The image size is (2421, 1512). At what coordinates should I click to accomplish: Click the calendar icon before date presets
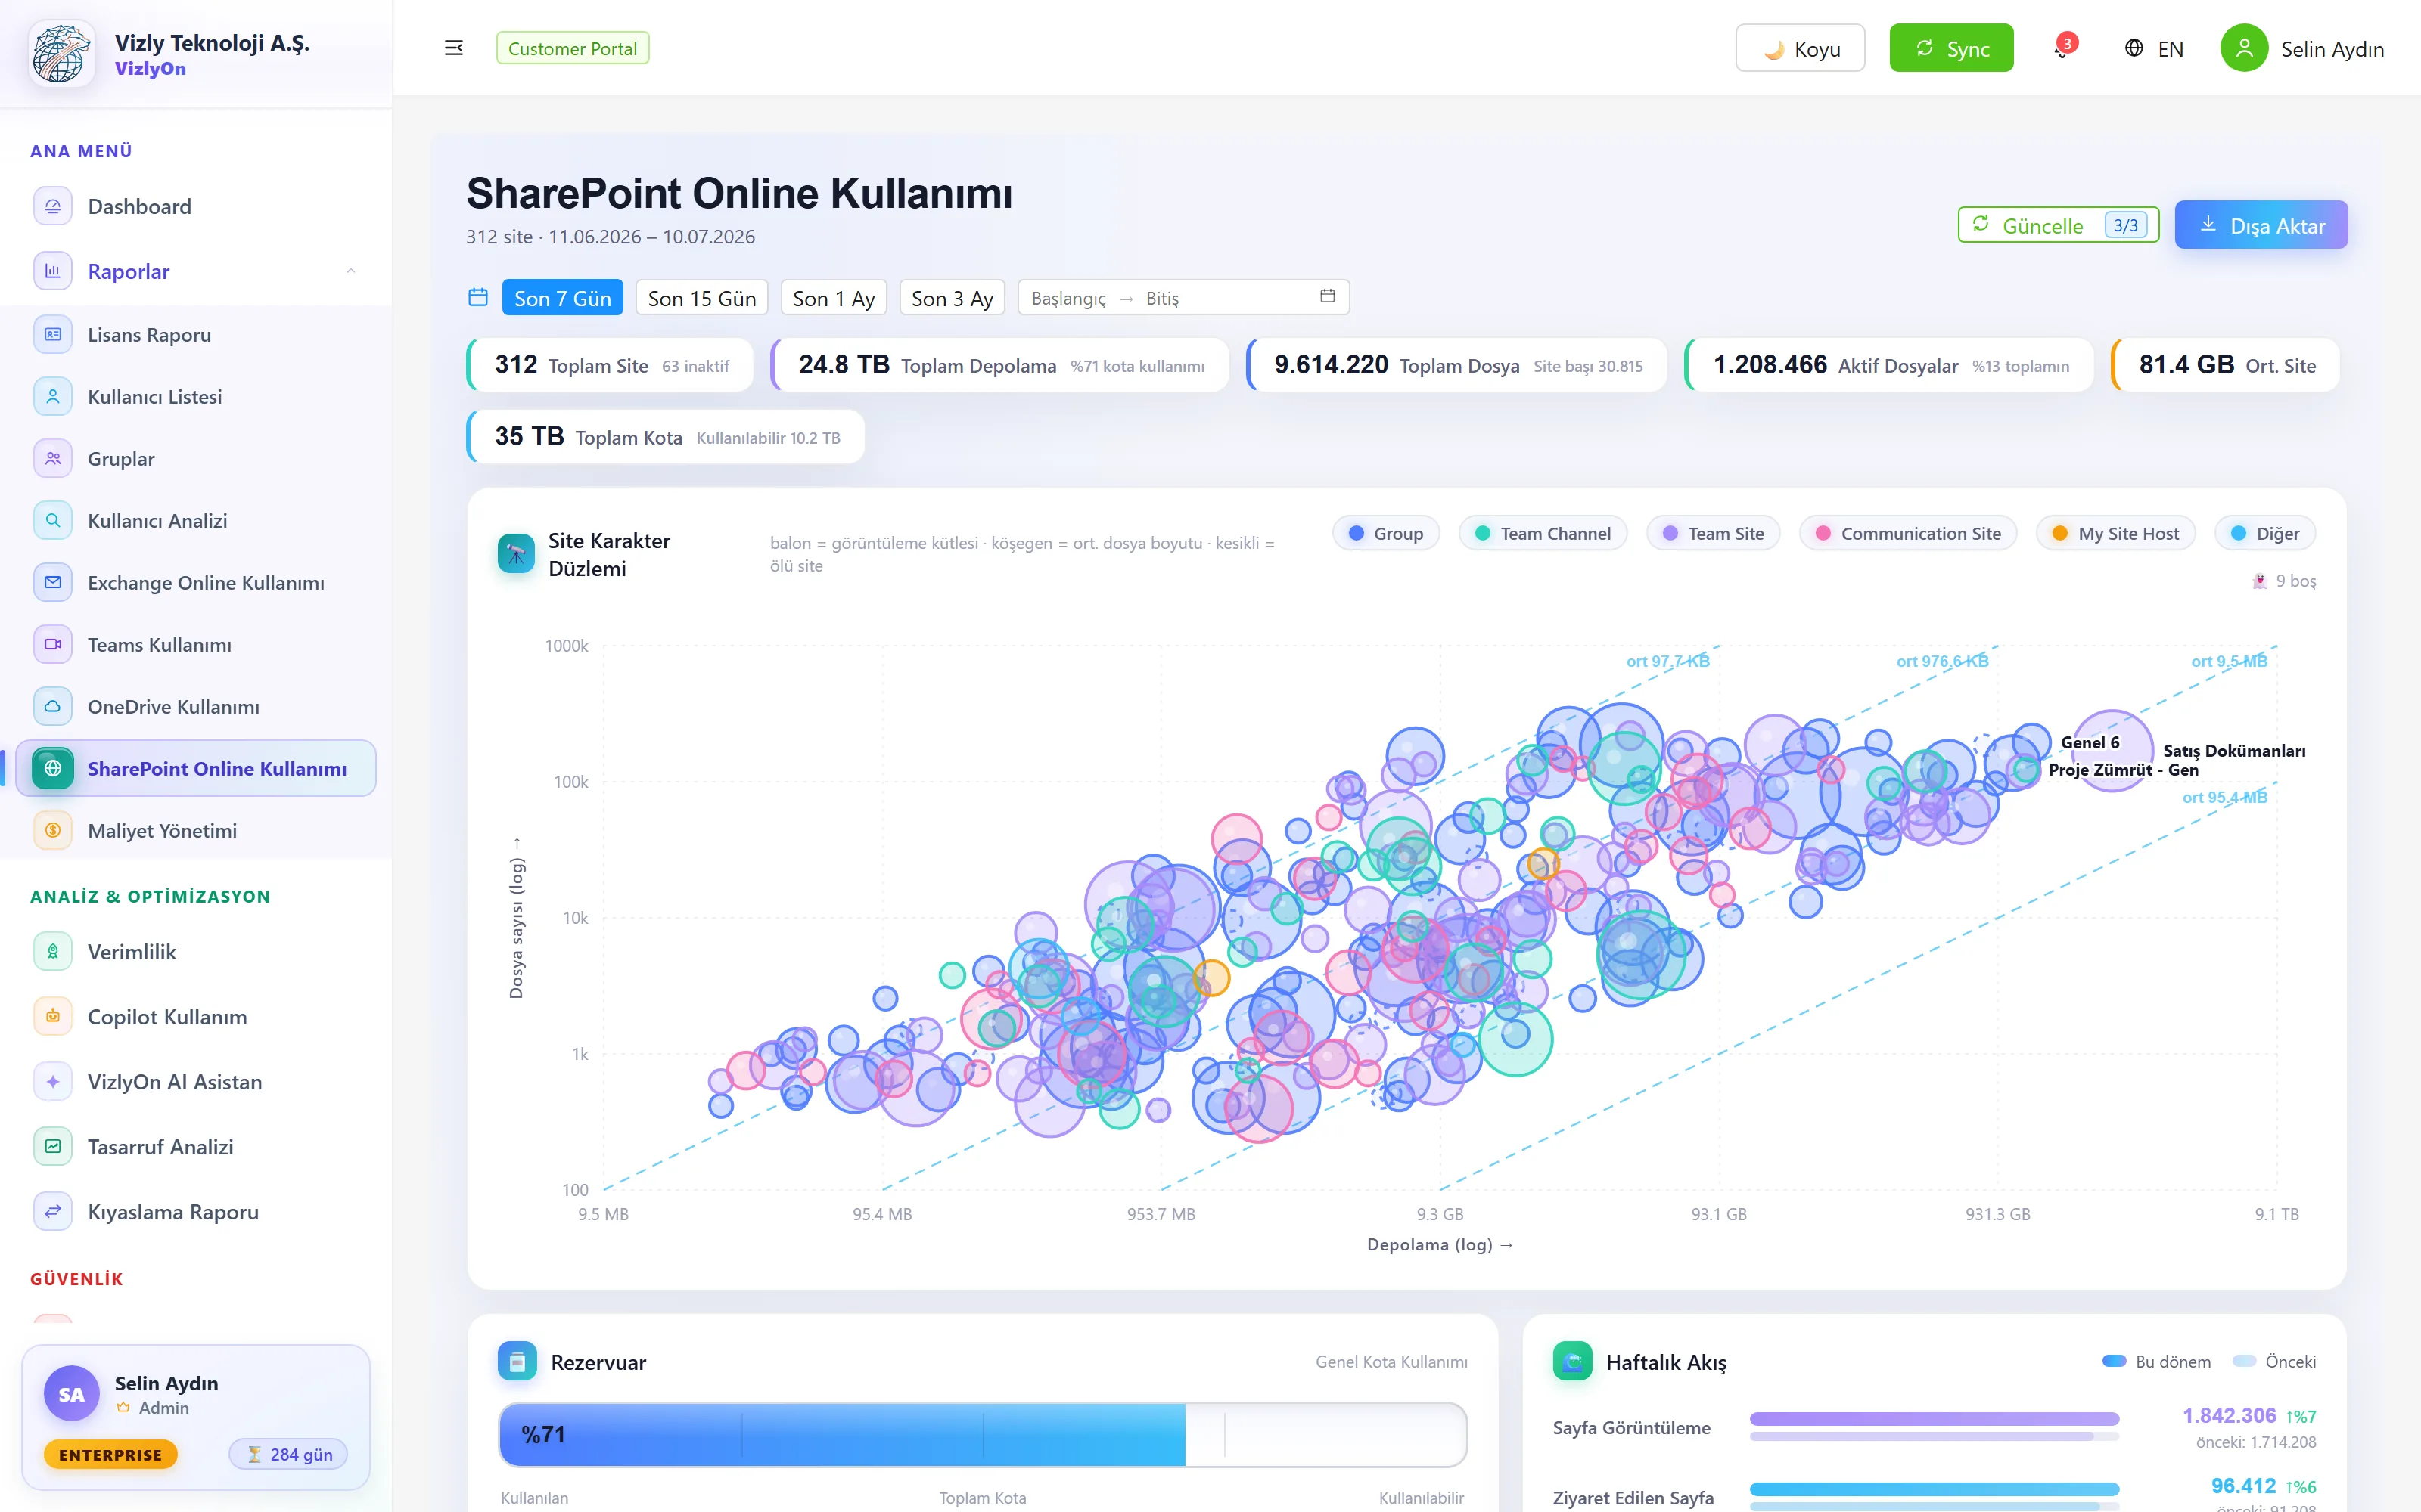tap(478, 297)
